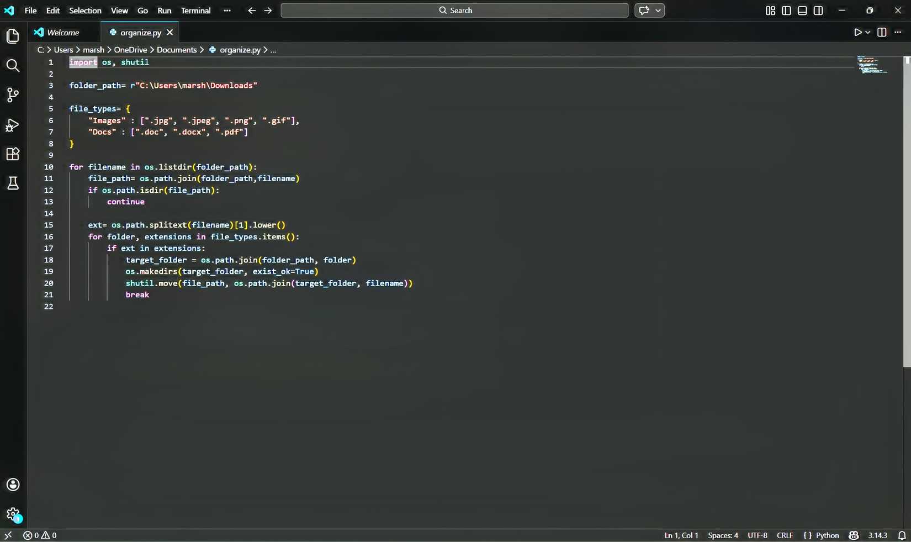Open the View menu
The width and height of the screenshot is (911, 542).
pos(119,10)
